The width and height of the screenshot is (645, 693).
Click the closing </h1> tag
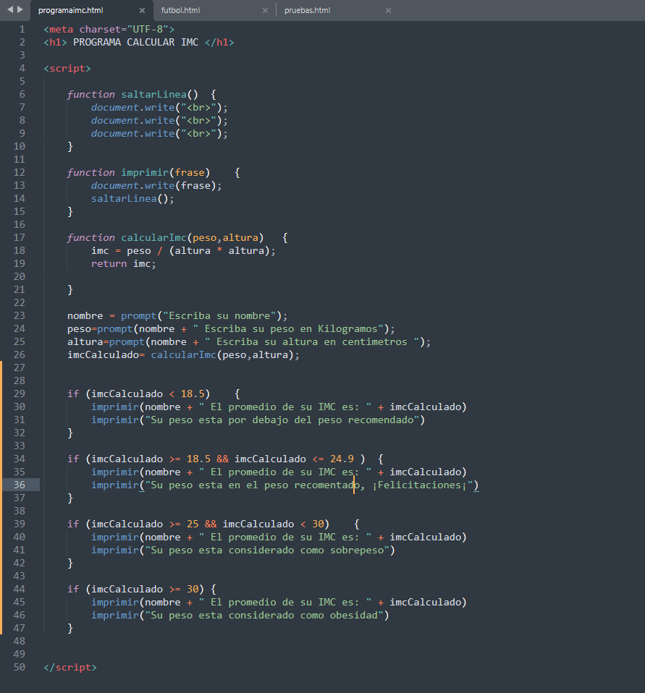219,43
